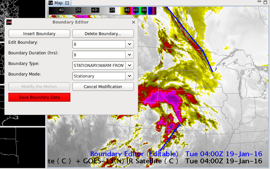Open the Boundary Type dropdown arrow

pyautogui.click(x=130, y=65)
